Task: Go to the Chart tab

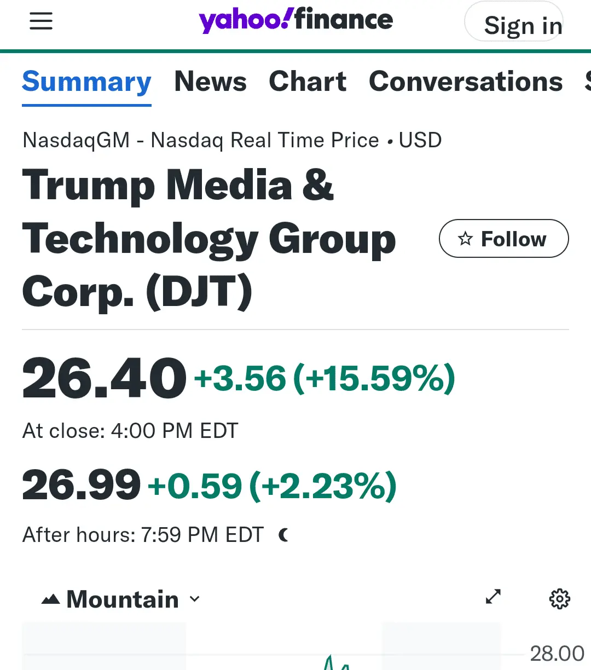Action: (308, 82)
